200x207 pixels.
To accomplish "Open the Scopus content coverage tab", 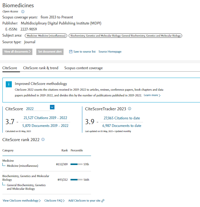I will (84, 68).
